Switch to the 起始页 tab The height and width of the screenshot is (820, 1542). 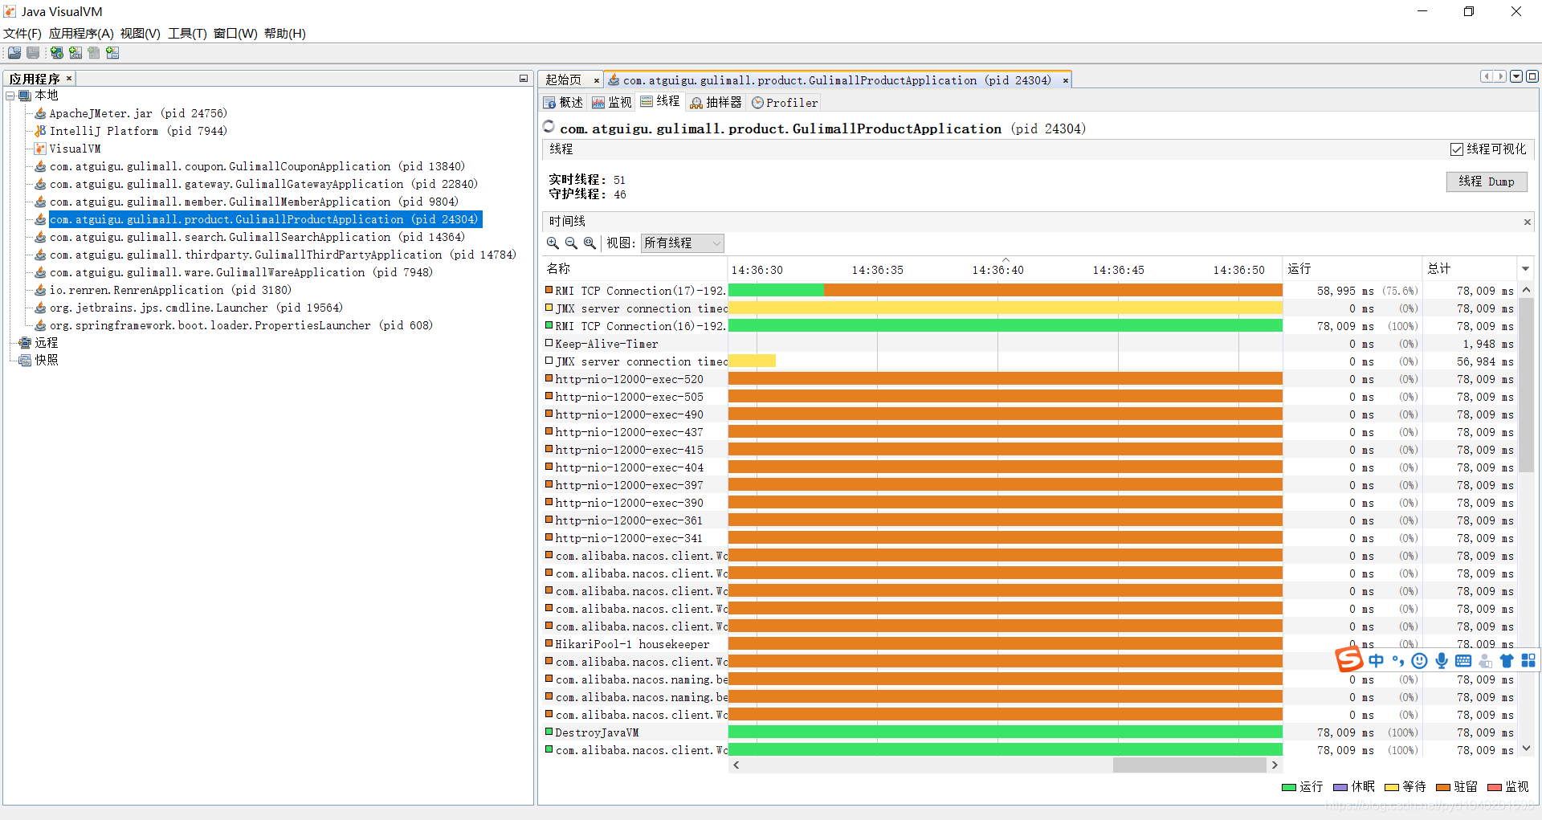563,80
